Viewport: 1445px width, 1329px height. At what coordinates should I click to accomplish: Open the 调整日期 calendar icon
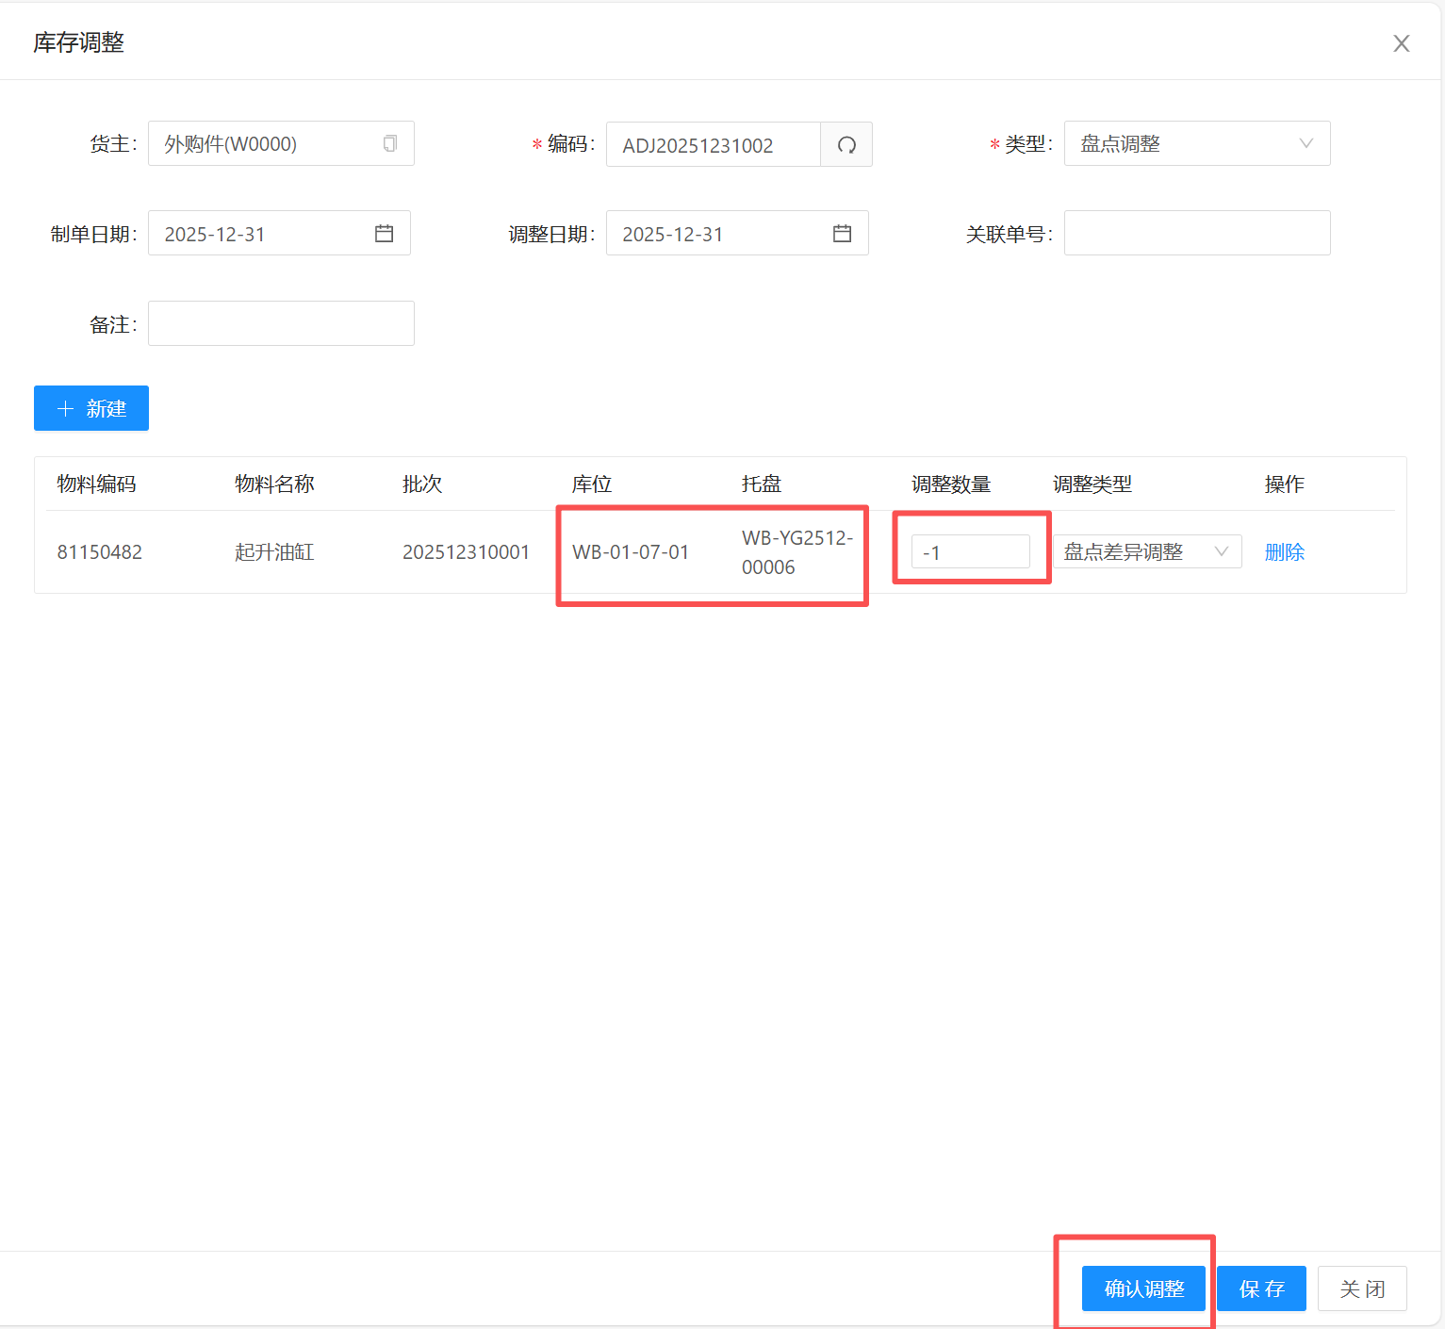842,234
